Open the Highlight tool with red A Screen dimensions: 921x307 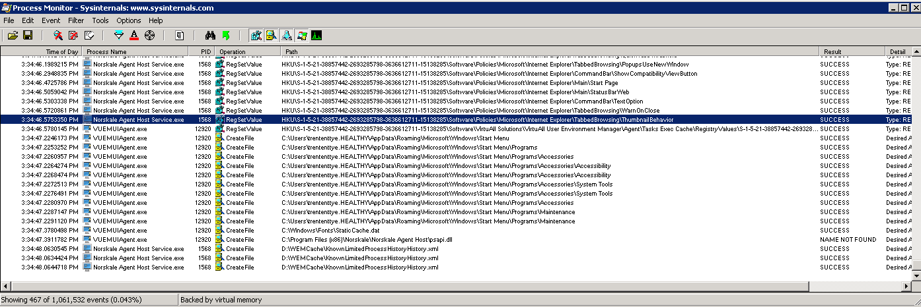click(134, 35)
